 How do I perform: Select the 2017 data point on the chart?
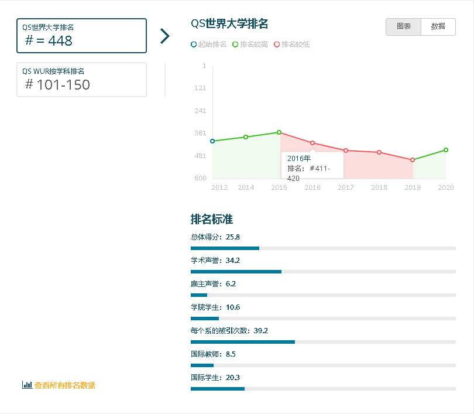click(x=345, y=150)
